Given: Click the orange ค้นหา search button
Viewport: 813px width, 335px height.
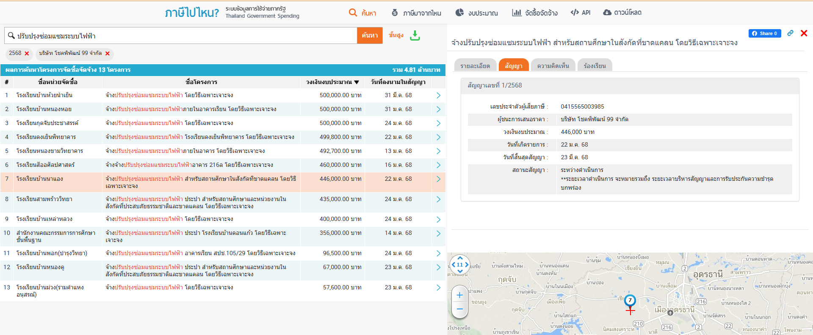Looking at the screenshot, I should (370, 35).
